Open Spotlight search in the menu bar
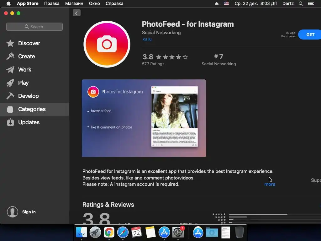 coord(301,3)
